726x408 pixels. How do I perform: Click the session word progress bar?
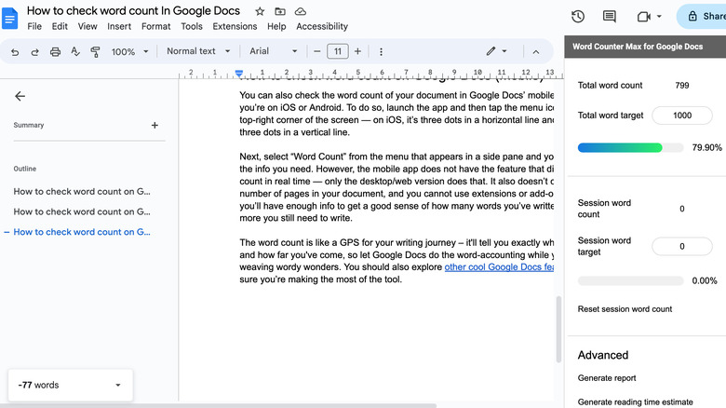click(631, 280)
